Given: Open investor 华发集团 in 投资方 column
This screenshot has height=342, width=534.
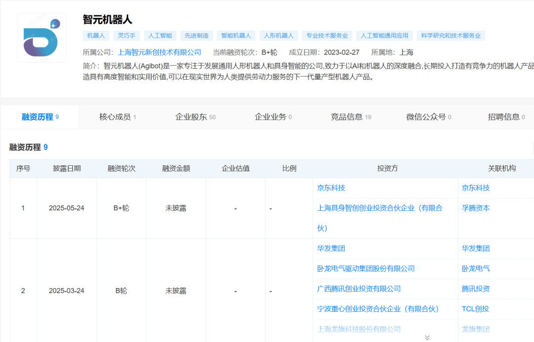Looking at the screenshot, I should pyautogui.click(x=331, y=248).
